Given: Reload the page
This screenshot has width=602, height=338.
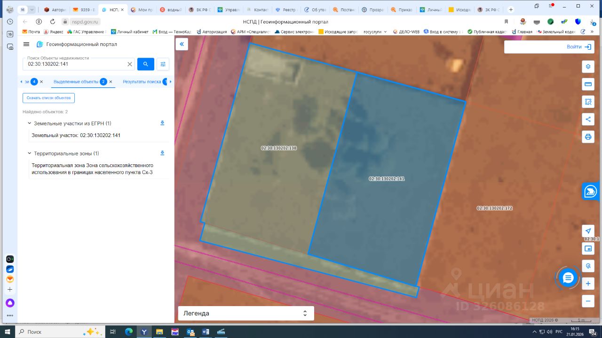Looking at the screenshot, I should 53,22.
